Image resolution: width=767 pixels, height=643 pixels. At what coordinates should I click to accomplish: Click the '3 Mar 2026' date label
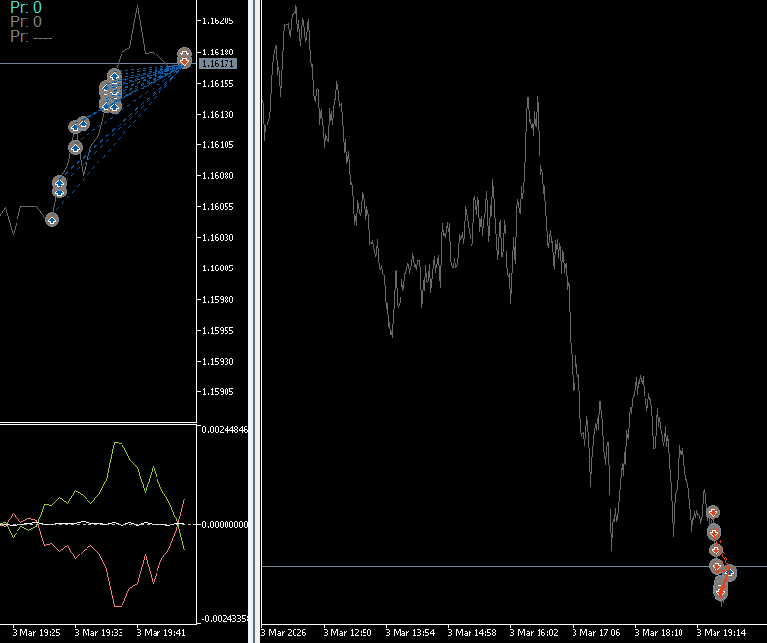click(x=284, y=632)
